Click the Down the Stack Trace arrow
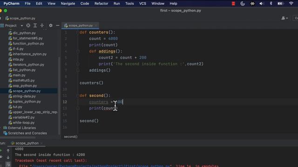Screen dimensions: 298x167 (8, 157)
